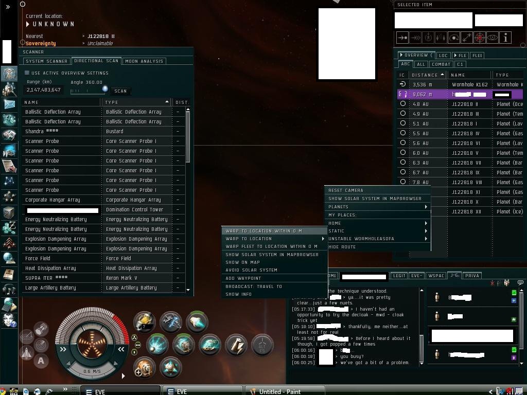Click Range (km) input field
The width and height of the screenshot is (527, 395).
pos(44,89)
